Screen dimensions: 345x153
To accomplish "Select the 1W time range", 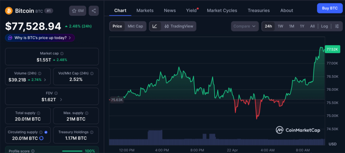I will click(280, 26).
